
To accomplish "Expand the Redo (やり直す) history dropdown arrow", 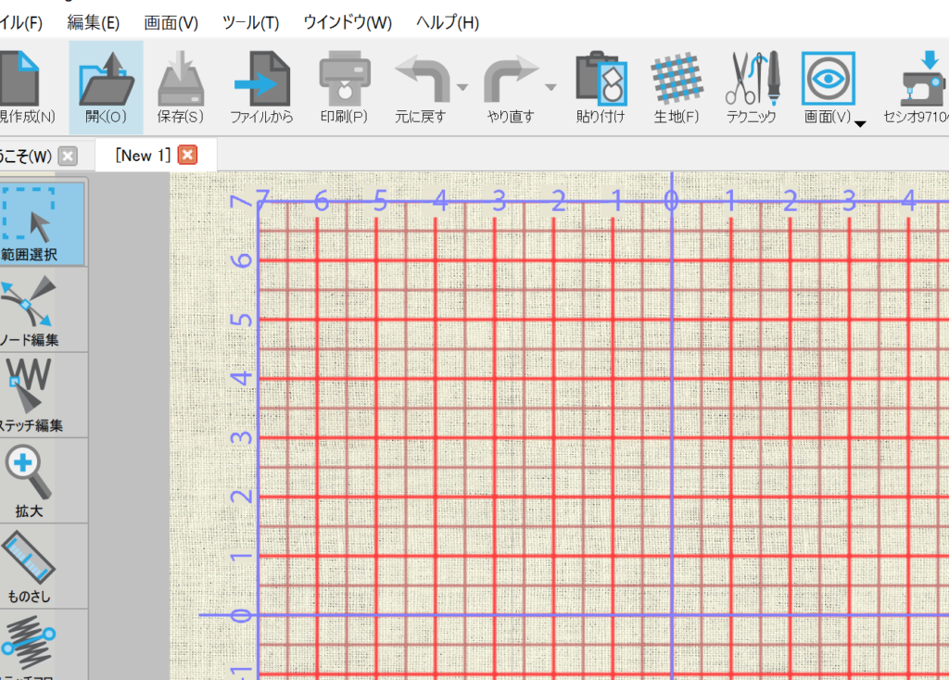I will point(550,88).
